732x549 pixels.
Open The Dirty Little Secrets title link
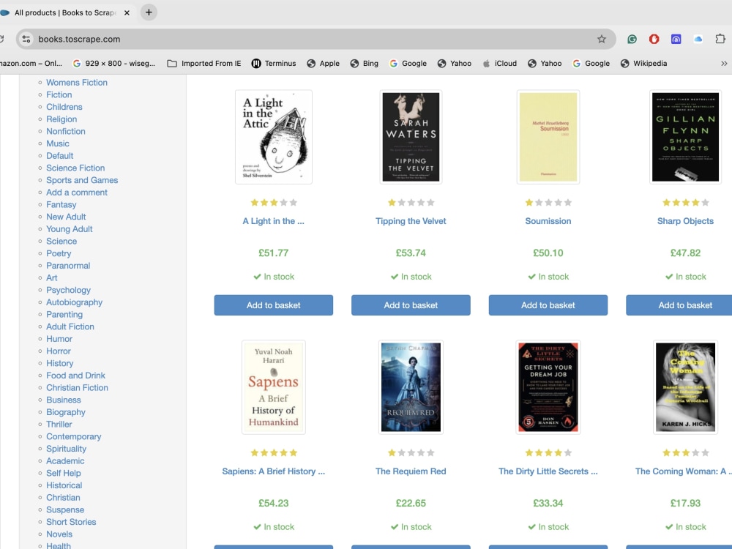pos(548,471)
